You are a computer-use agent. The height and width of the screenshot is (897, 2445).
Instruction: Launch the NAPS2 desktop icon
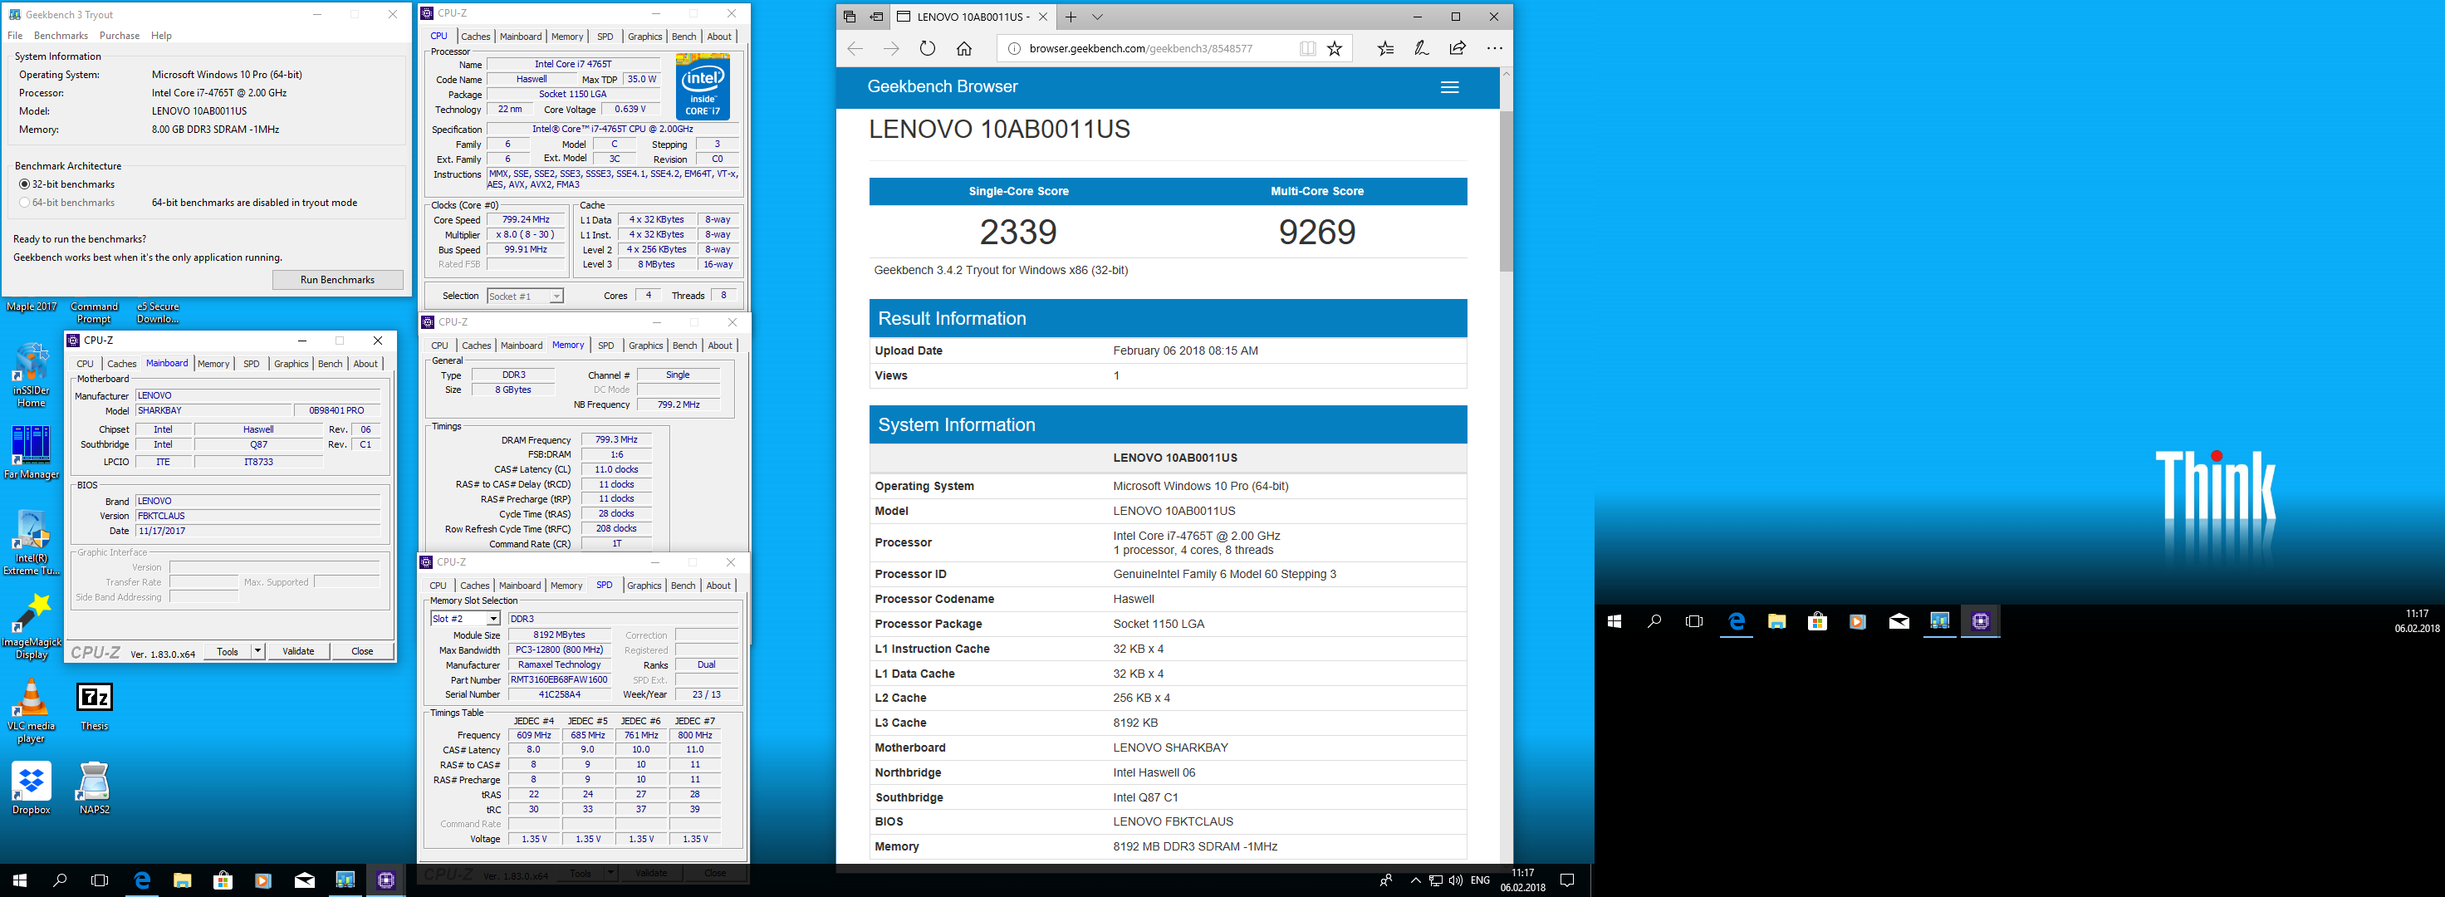coord(94,789)
